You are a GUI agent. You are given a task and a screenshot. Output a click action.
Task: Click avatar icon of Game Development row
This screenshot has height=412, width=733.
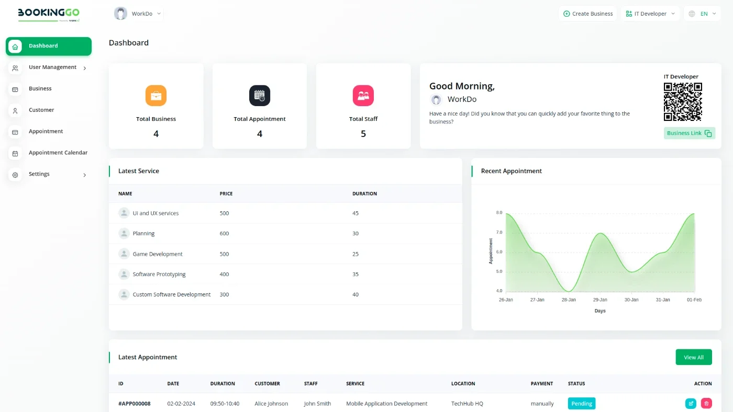click(124, 254)
